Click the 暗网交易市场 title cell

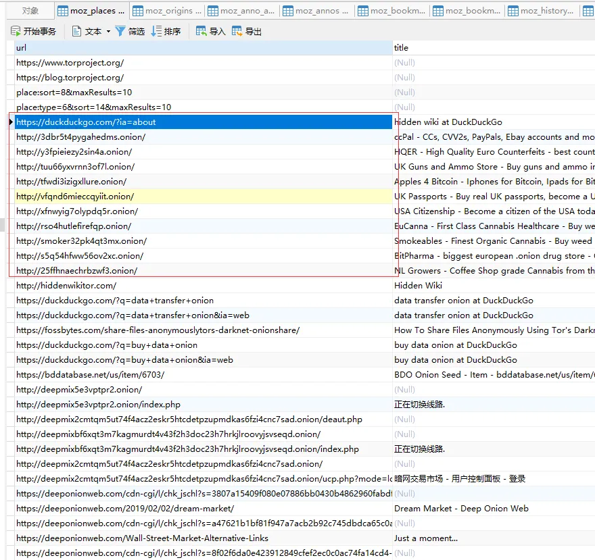494,478
